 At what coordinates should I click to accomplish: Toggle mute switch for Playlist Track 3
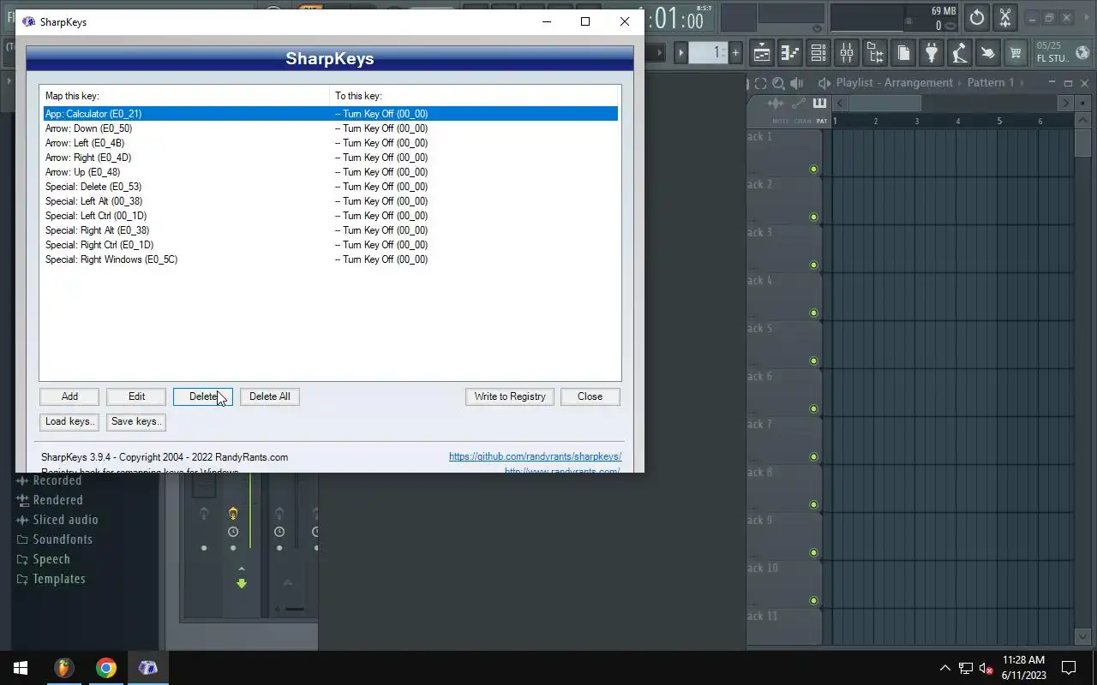click(x=814, y=265)
